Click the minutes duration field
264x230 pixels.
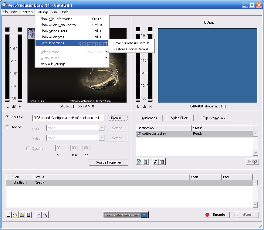(x=74, y=148)
